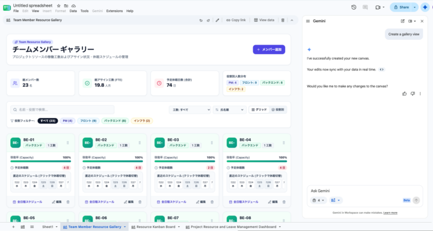Viewport: 433px width, 231px height.
Task: Delete the BE-01 member card
Action: tap(68, 202)
